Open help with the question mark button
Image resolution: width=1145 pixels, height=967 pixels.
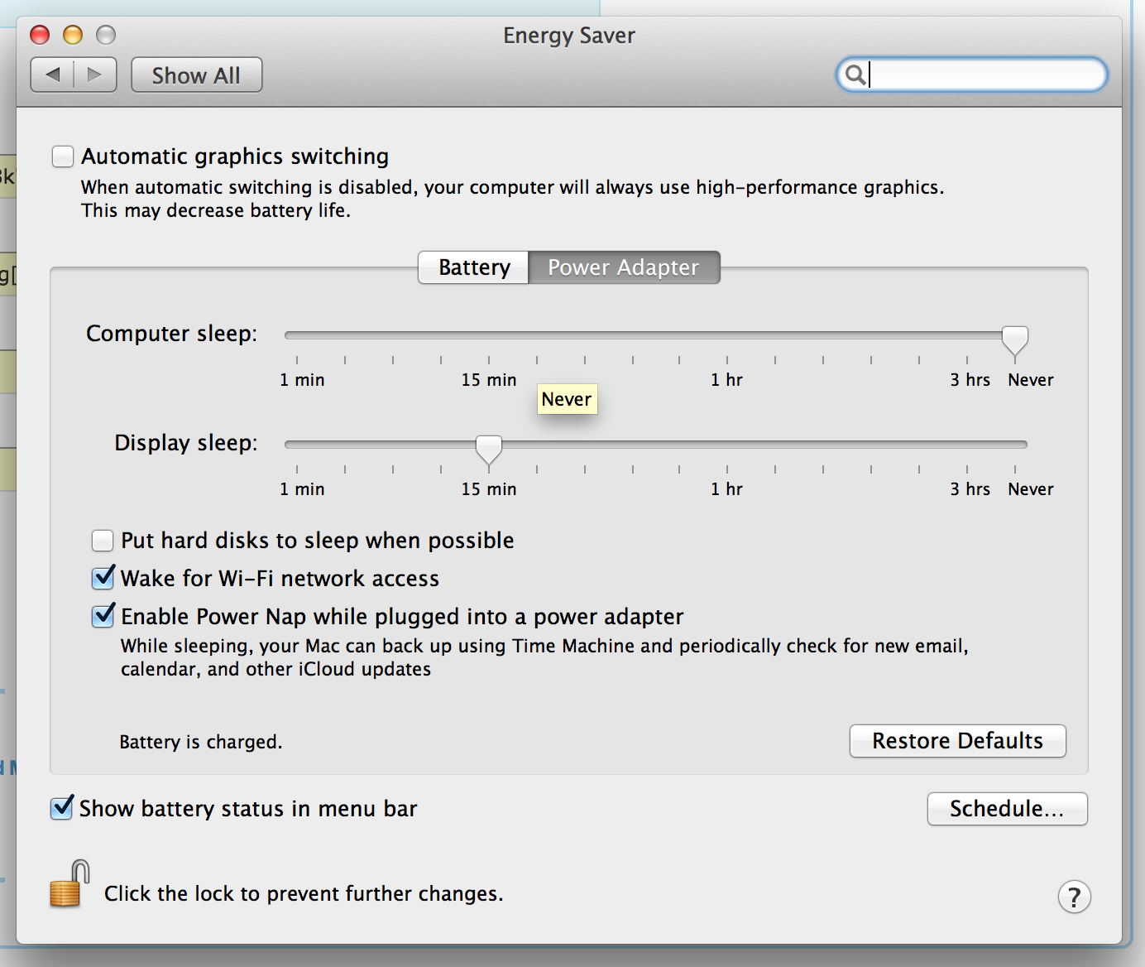pos(1074,897)
